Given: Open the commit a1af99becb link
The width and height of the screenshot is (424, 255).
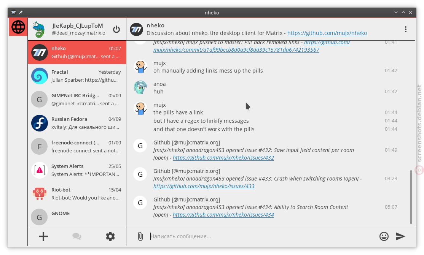Looking at the screenshot, I should [236, 50].
